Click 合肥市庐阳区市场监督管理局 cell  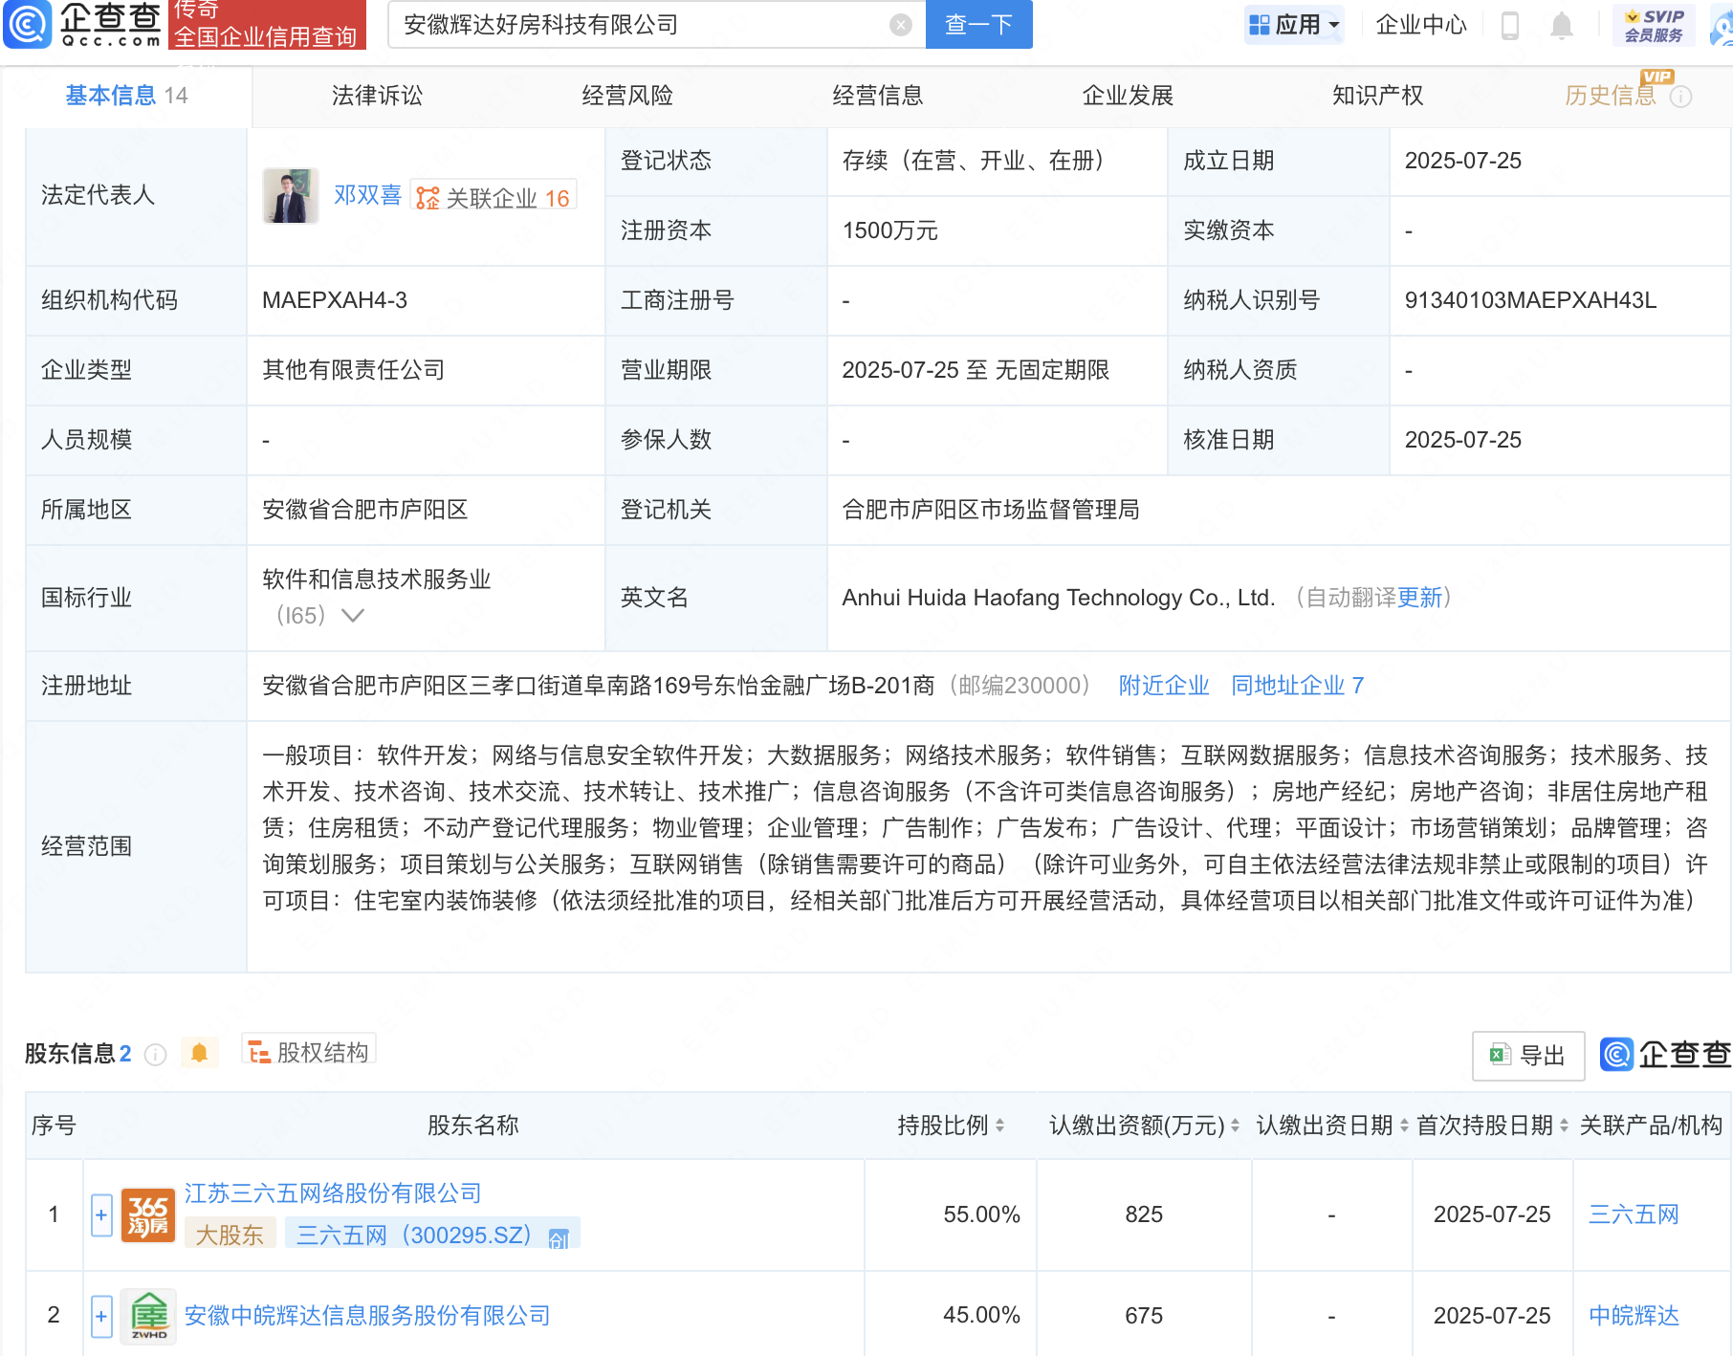[x=991, y=510]
